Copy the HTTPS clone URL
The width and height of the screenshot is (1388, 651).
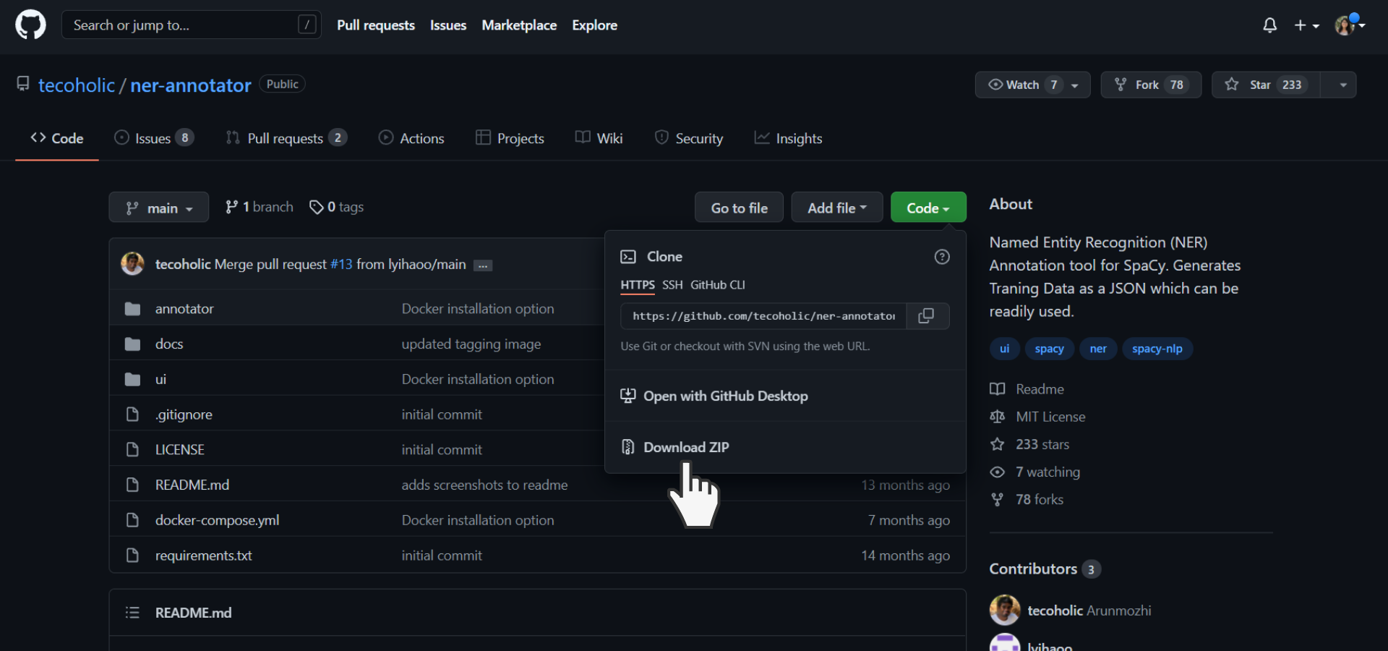tap(926, 316)
